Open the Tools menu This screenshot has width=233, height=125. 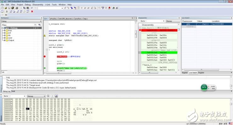(54, 5)
